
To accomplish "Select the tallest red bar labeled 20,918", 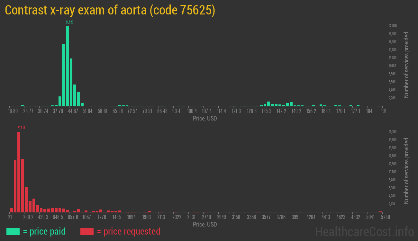I will (x=19, y=172).
